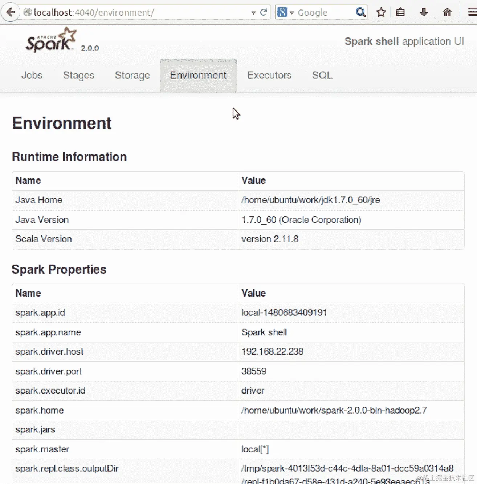
Task: Open the SQL tab
Action: click(322, 75)
